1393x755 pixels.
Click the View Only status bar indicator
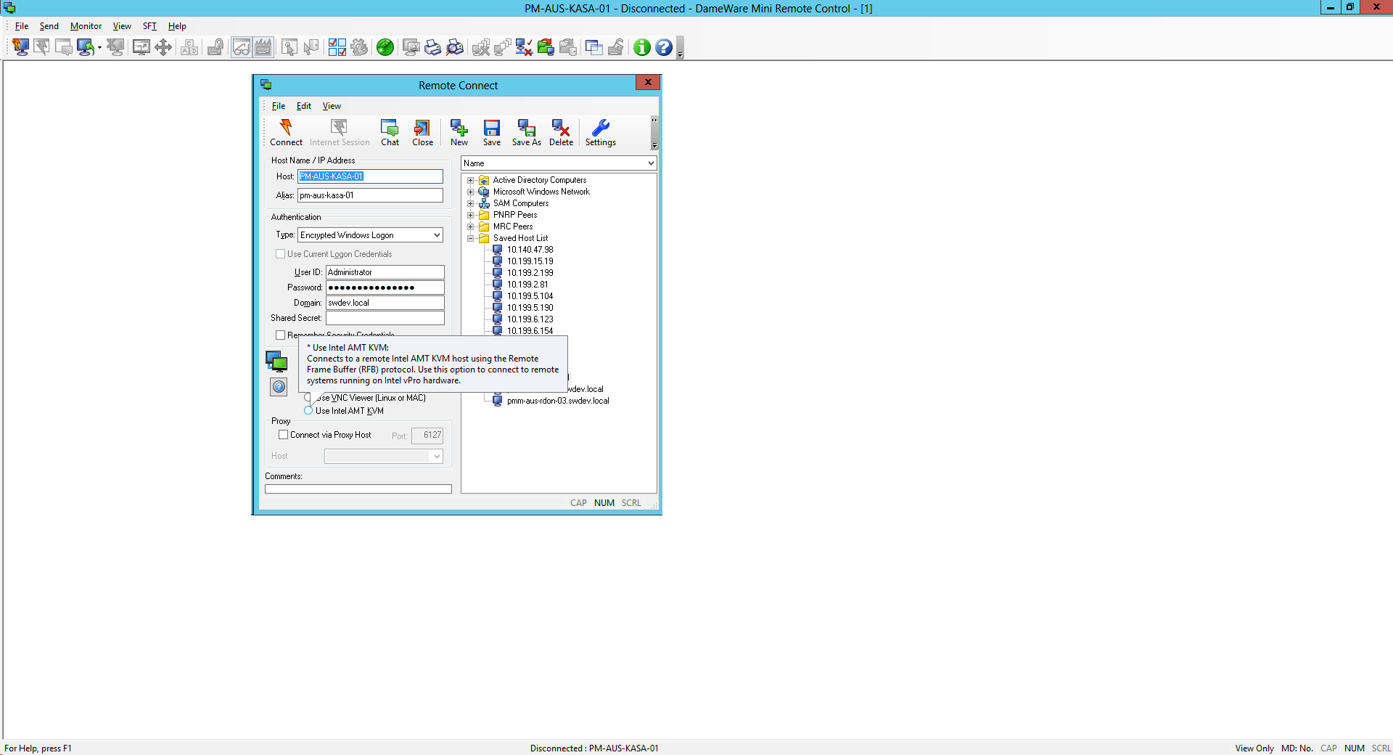(x=1254, y=748)
